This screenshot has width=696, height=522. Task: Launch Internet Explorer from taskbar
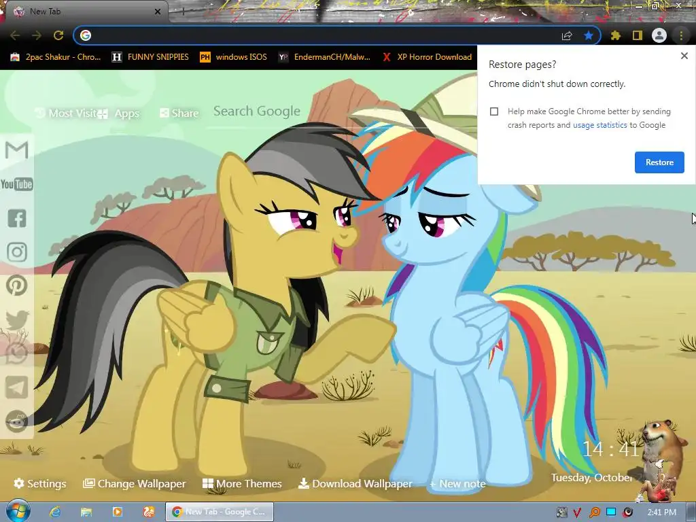click(54, 512)
